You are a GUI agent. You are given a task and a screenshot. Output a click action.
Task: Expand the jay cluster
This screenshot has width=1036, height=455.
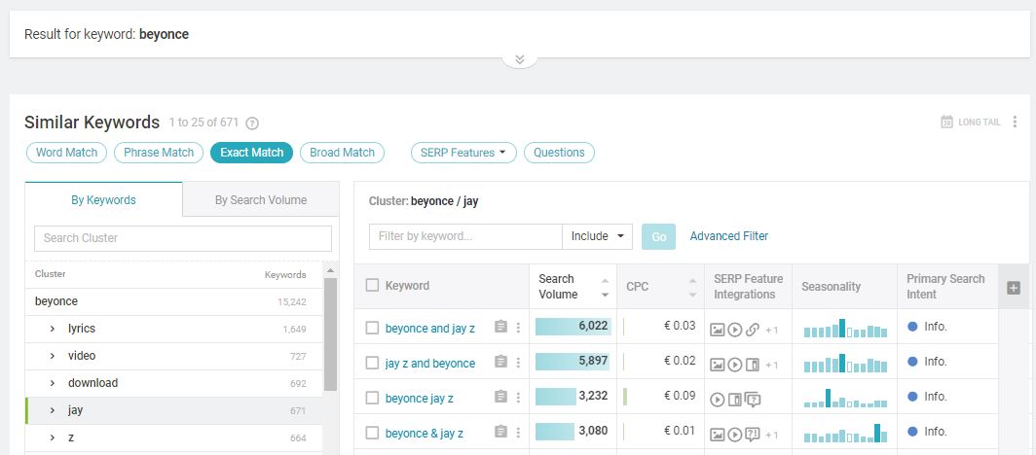53,410
